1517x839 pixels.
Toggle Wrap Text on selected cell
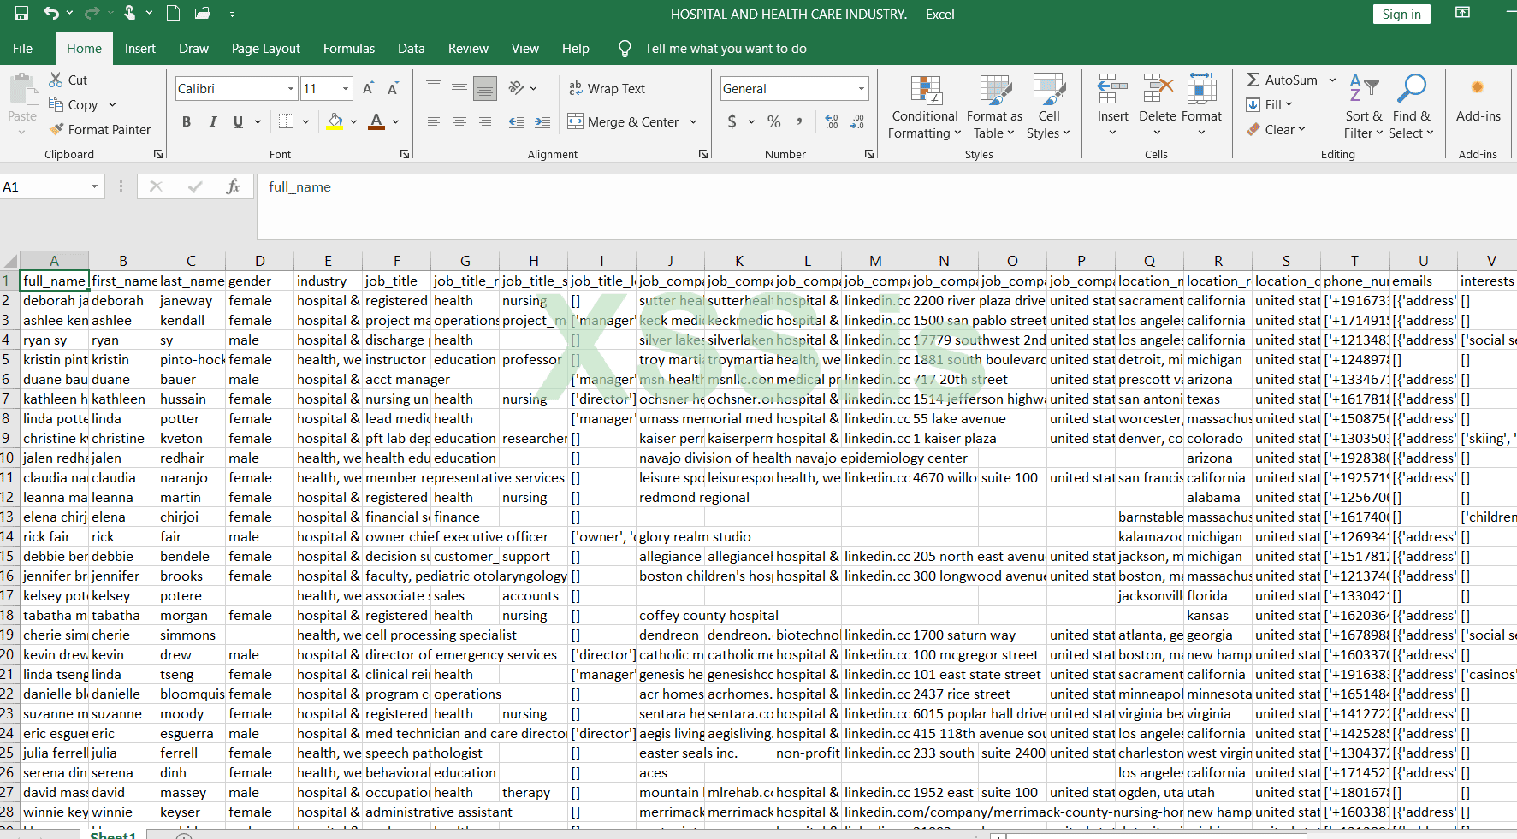pyautogui.click(x=607, y=88)
